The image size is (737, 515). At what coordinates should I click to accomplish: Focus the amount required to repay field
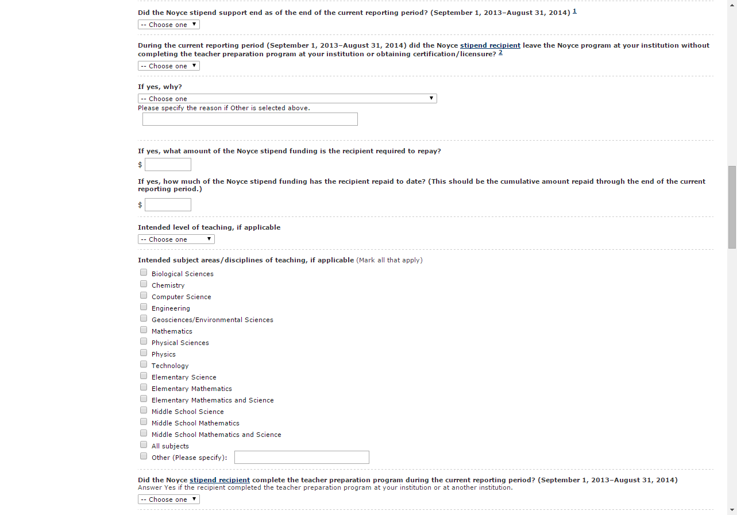(x=168, y=165)
